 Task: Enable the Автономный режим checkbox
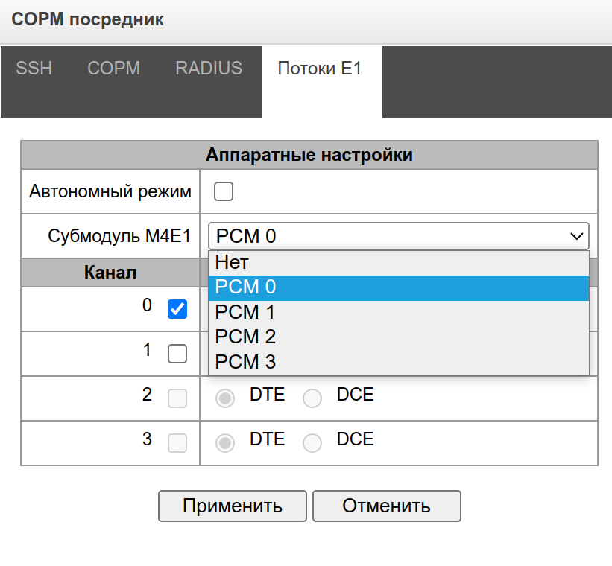click(x=224, y=192)
